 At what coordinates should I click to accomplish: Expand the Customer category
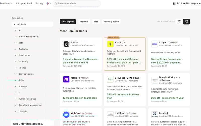16,49
